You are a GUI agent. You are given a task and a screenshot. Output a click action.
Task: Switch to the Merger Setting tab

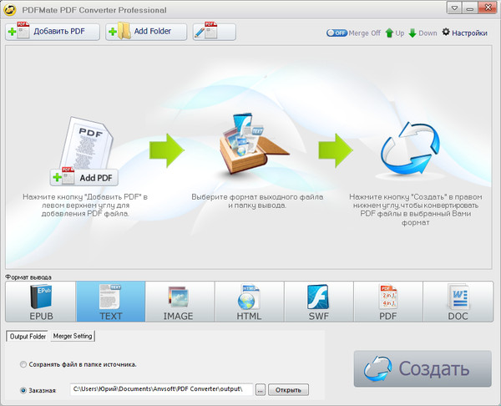pos(73,336)
